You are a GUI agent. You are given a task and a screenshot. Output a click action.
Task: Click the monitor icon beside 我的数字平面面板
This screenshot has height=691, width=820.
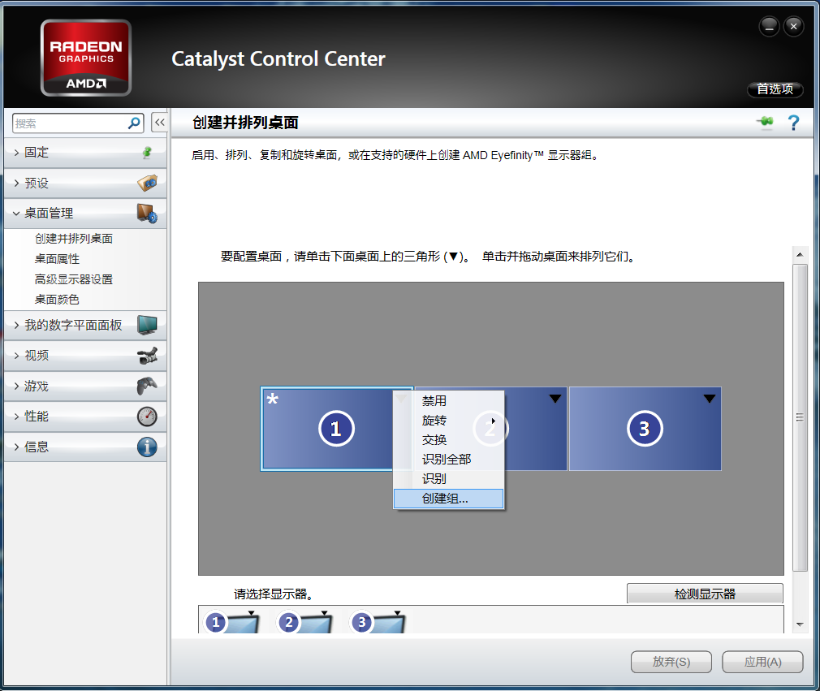point(148,325)
